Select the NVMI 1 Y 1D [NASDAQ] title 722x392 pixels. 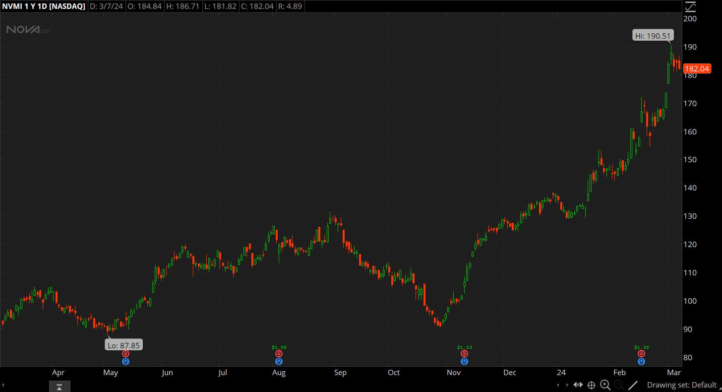[x=44, y=6]
